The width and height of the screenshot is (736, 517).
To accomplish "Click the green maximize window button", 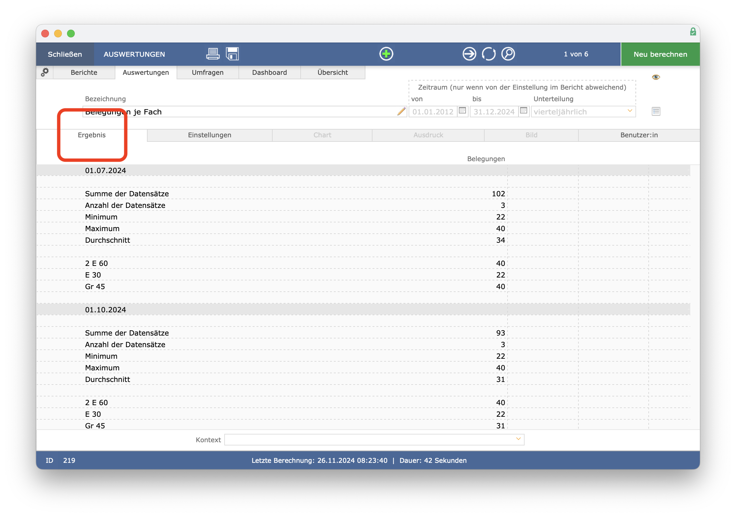I will tap(71, 33).
